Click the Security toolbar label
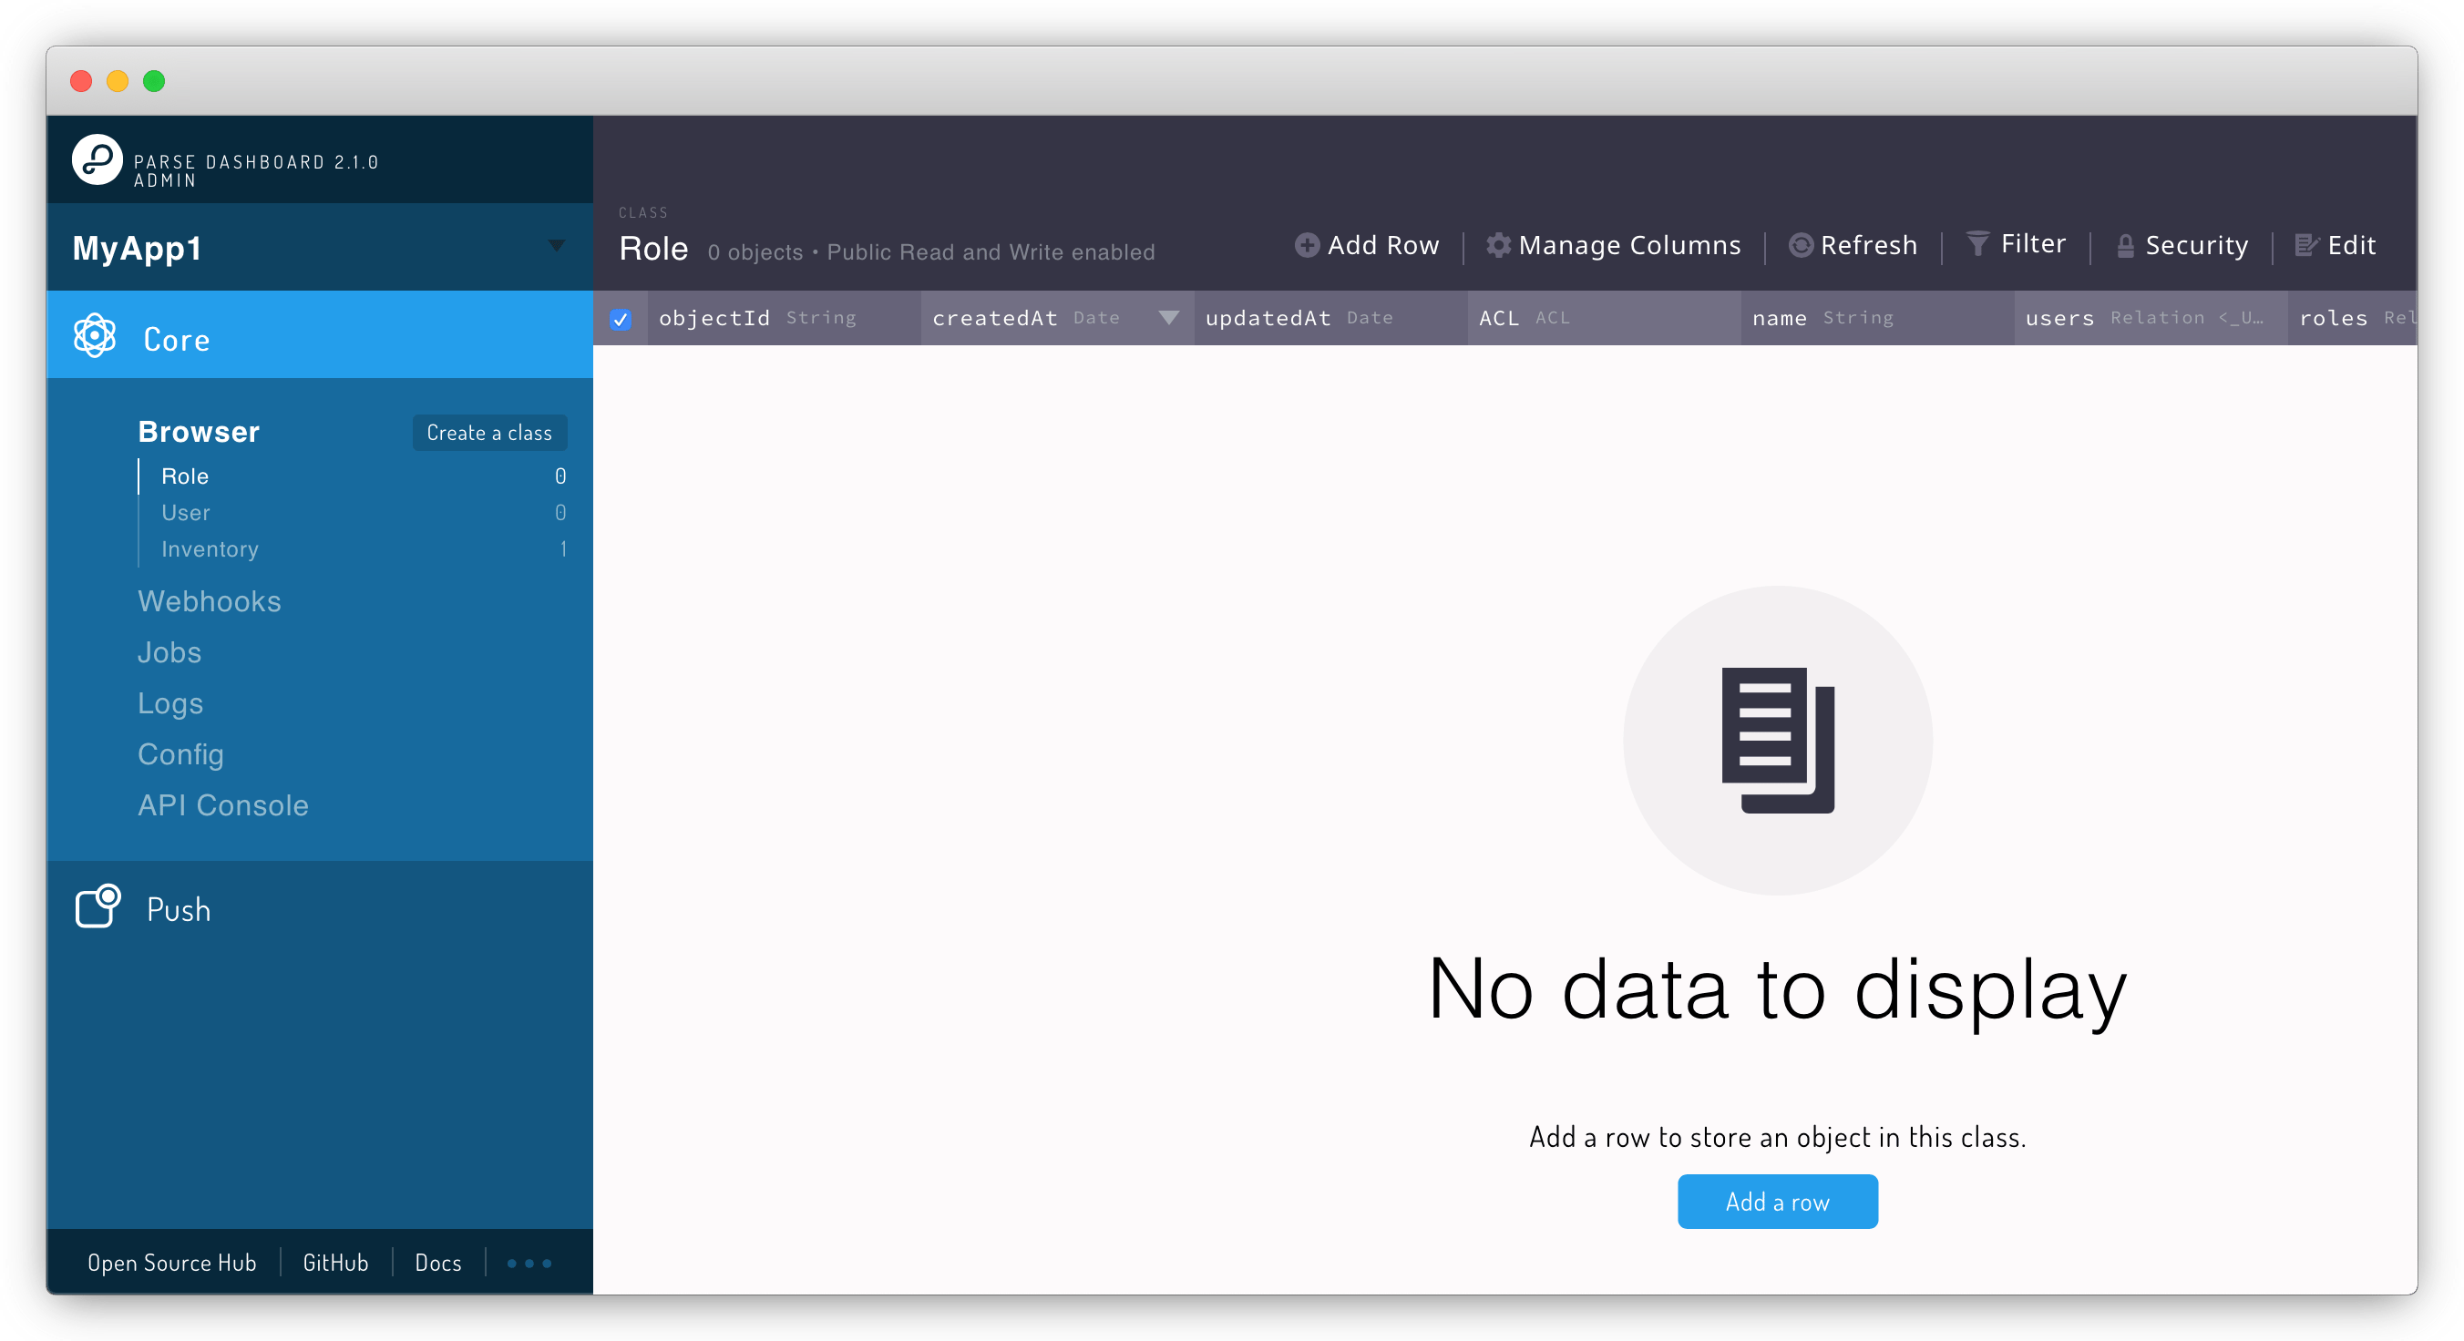Image resolution: width=2464 pixels, height=1341 pixels. pyautogui.click(x=2196, y=246)
